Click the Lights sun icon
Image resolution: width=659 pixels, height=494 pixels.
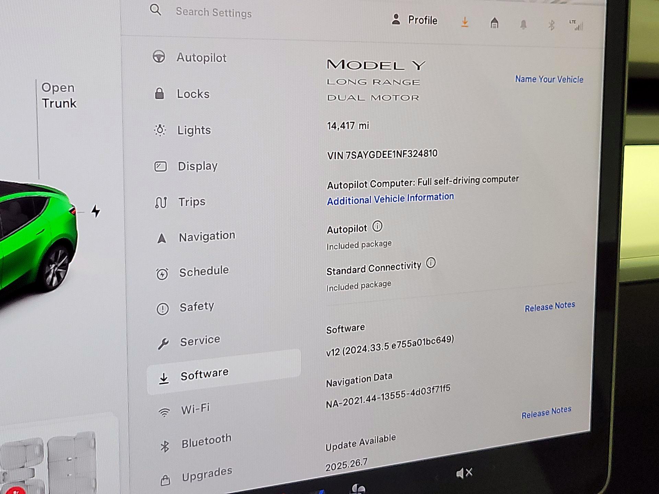[160, 130]
